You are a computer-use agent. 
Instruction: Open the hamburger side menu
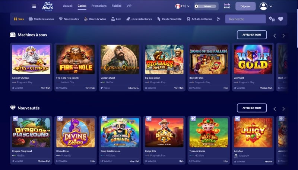click(x=34, y=6)
